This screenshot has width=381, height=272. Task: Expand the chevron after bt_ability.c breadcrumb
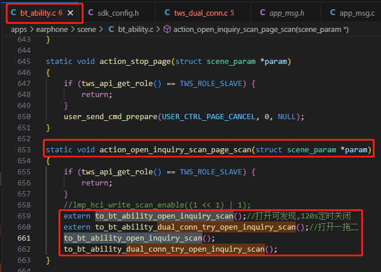click(x=158, y=30)
